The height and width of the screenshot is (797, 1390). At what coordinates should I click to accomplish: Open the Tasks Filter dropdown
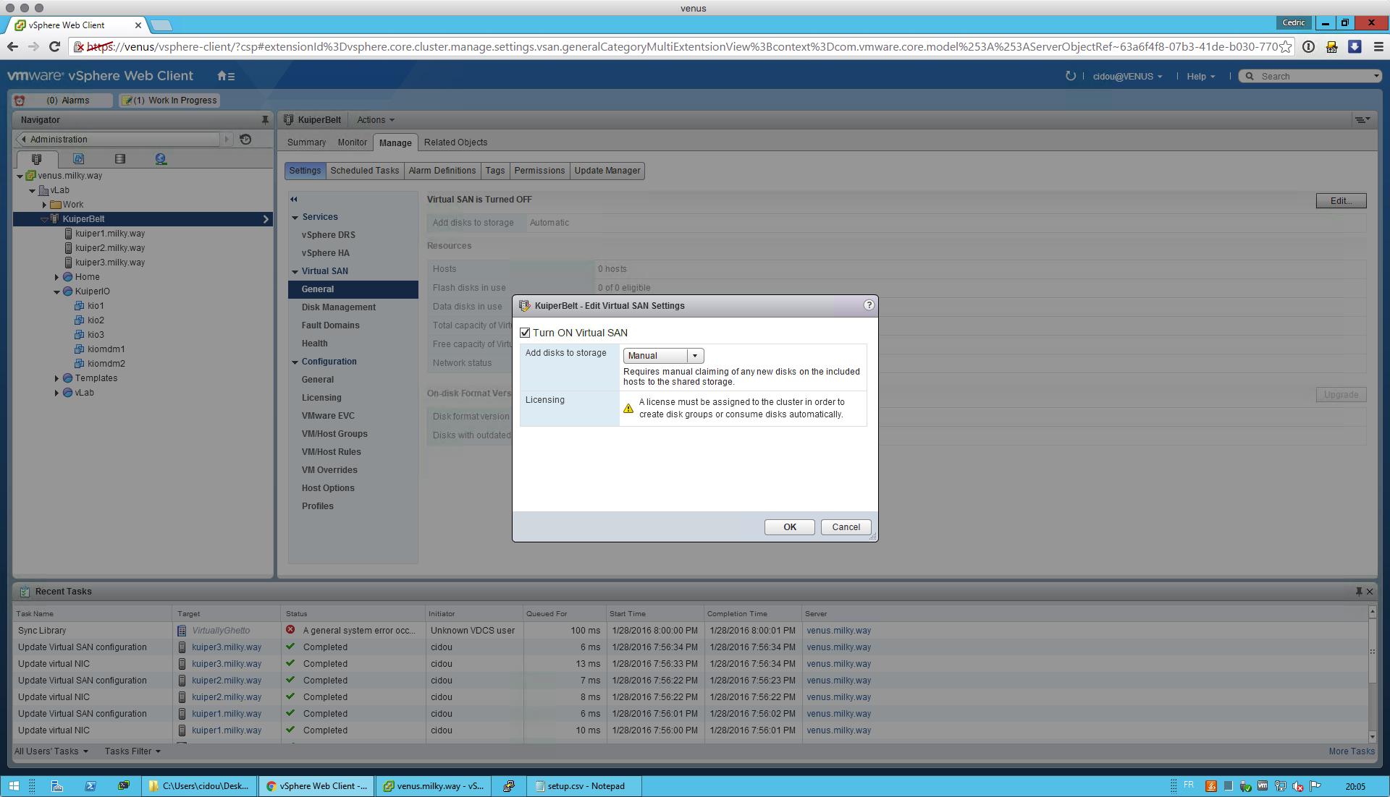[x=132, y=751]
